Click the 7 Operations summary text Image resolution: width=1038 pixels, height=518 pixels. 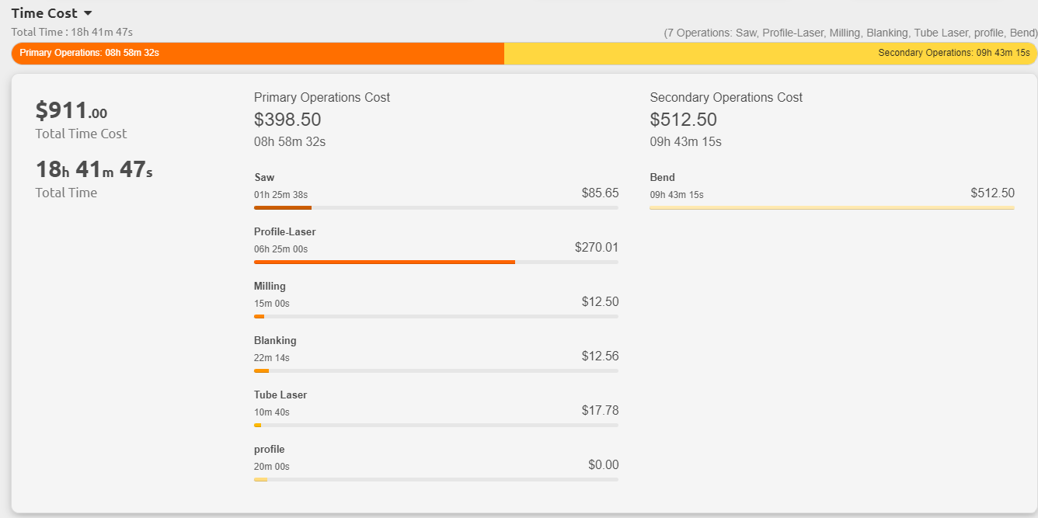pos(850,33)
